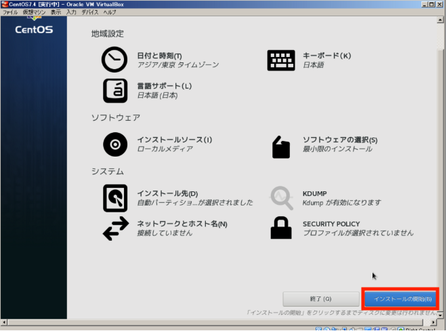Click the インストールソース(I) label
The height and width of the screenshot is (331, 447).
[175, 140]
